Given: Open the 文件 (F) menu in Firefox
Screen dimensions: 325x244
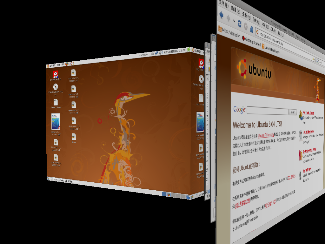Looking at the screenshot, I should (x=224, y=3).
